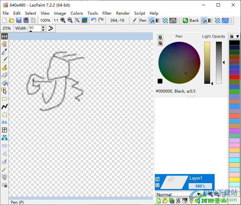Open the Filter menu
Image resolution: width=241 pixels, height=205 pixels.
[x=107, y=13]
